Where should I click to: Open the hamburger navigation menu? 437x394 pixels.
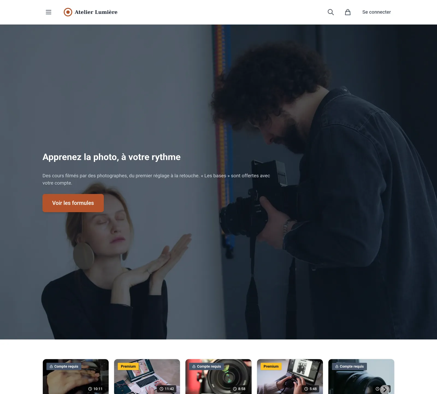point(48,12)
